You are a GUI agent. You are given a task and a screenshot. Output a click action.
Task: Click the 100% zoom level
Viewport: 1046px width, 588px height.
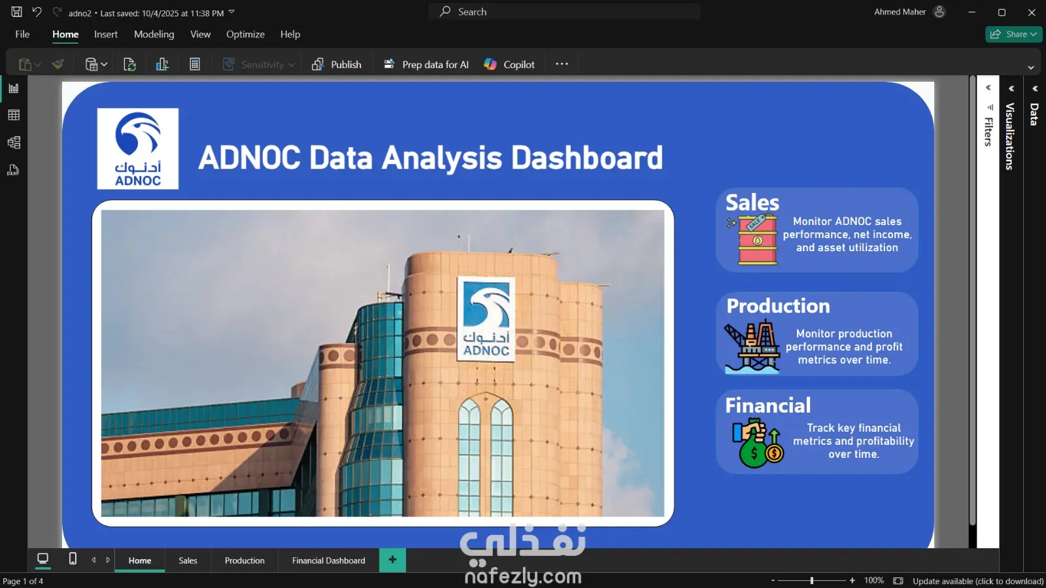click(x=873, y=581)
